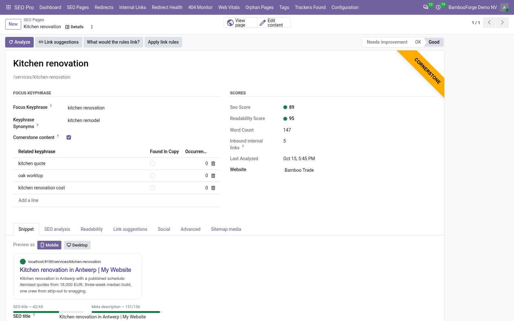Open the messages chat icon with badge 10
Image resolution: width=514 pixels, height=321 pixels.
(x=426, y=7)
